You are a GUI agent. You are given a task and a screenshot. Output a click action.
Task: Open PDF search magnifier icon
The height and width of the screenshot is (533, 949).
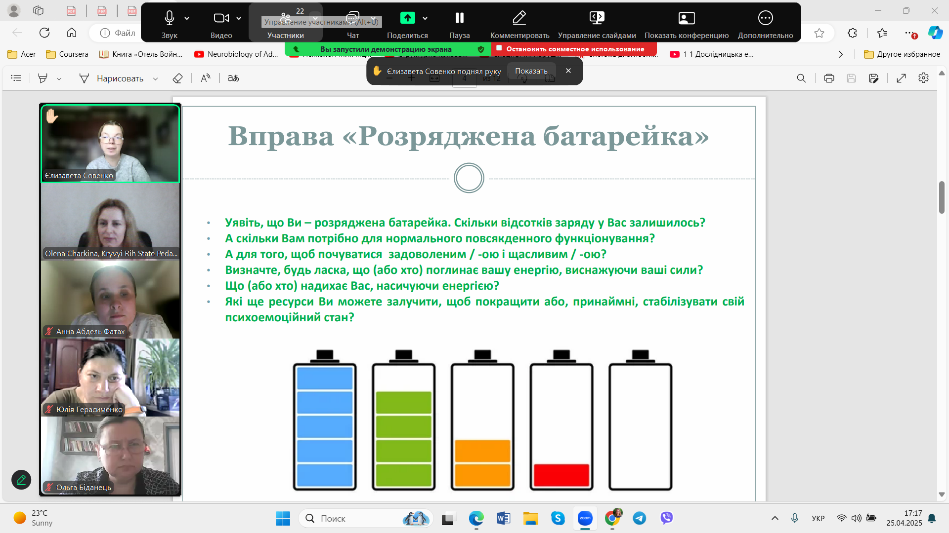tap(801, 78)
